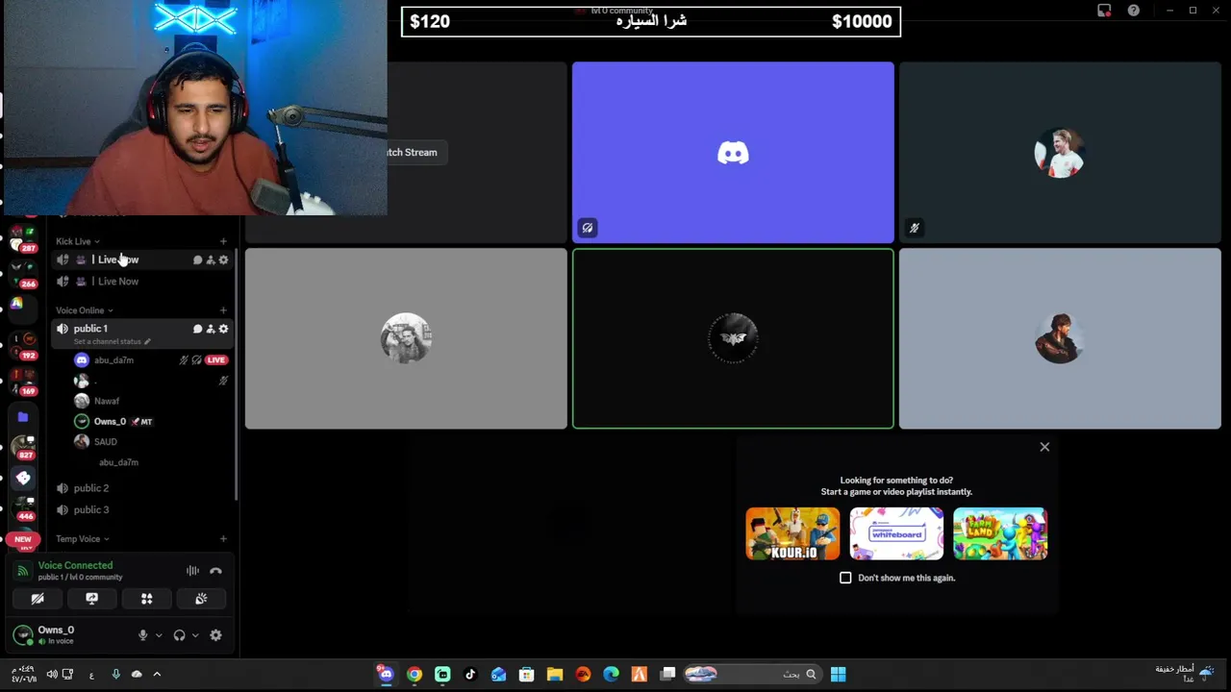
Task: Click 'Set a channel status' text
Action: coord(107,341)
